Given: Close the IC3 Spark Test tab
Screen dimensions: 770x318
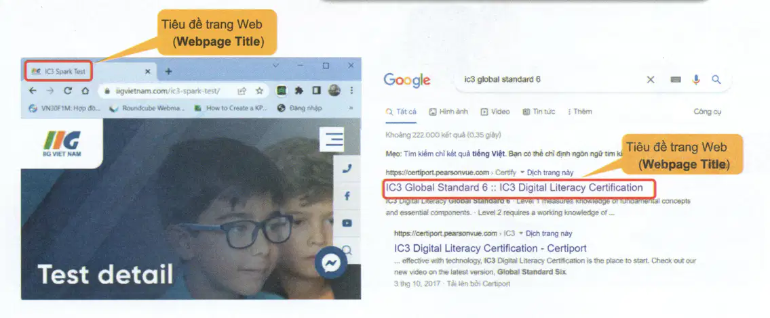Looking at the screenshot, I should 148,72.
